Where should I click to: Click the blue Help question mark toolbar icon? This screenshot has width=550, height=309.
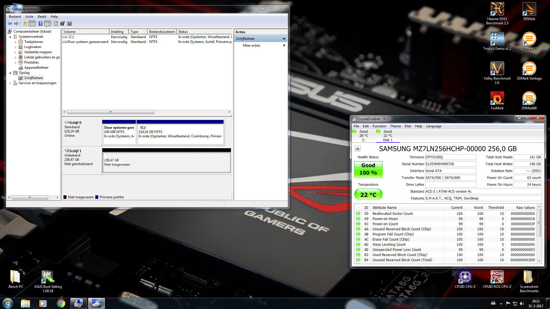(x=40, y=24)
